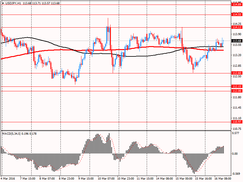Click the 114.13 resistance level tag

pos(237,27)
